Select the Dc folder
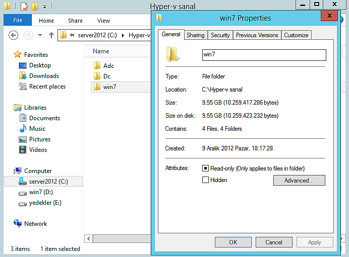This screenshot has height=257, width=349. click(x=107, y=76)
